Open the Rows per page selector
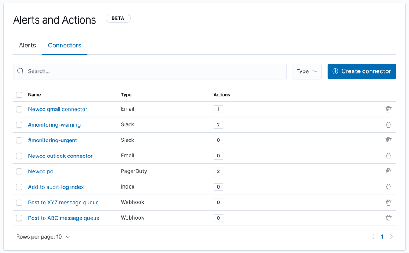409x253 pixels. (43, 236)
